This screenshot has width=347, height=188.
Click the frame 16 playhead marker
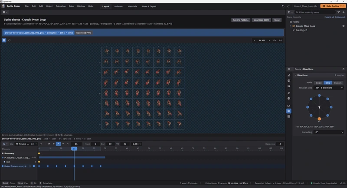(x=74, y=149)
